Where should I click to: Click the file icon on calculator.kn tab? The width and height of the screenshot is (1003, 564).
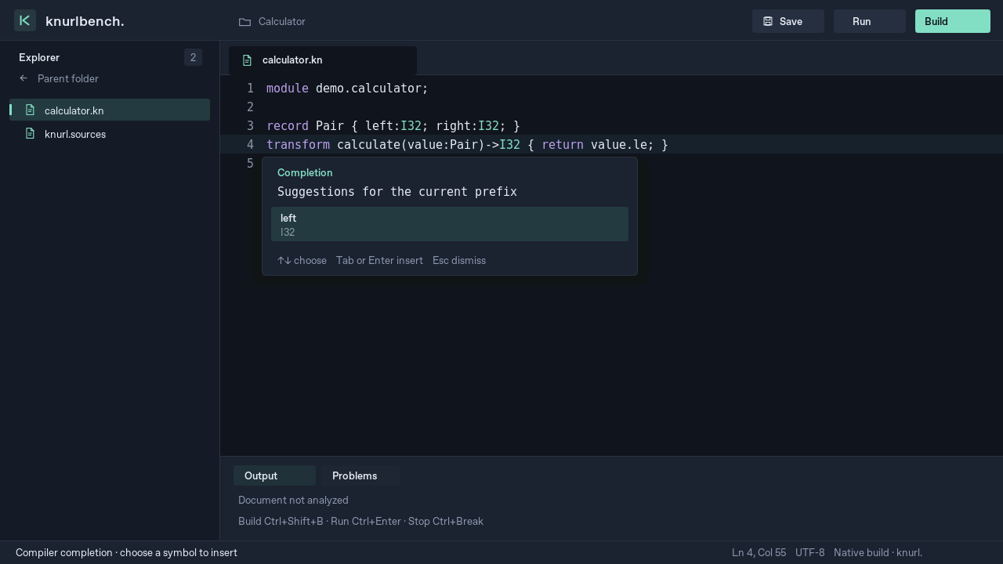(247, 60)
